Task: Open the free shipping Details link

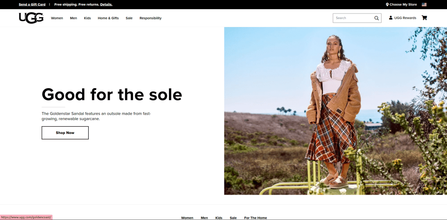Action: 106,4
